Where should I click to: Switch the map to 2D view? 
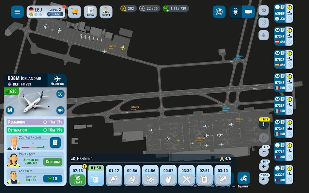[235, 12]
